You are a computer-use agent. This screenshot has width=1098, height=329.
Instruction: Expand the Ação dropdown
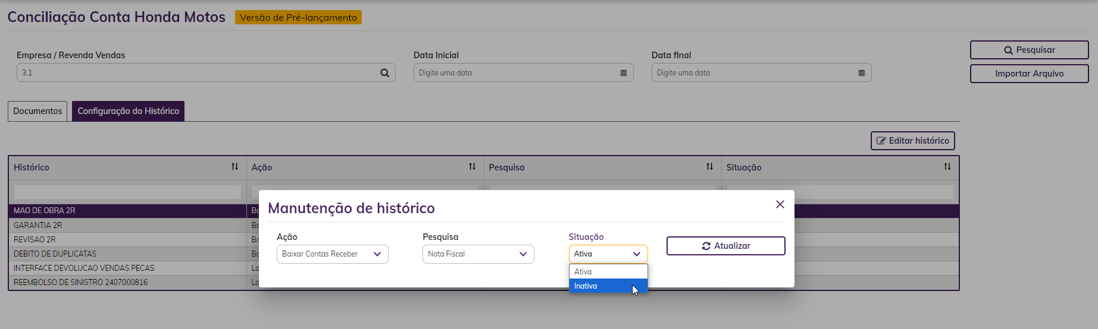[332, 254]
